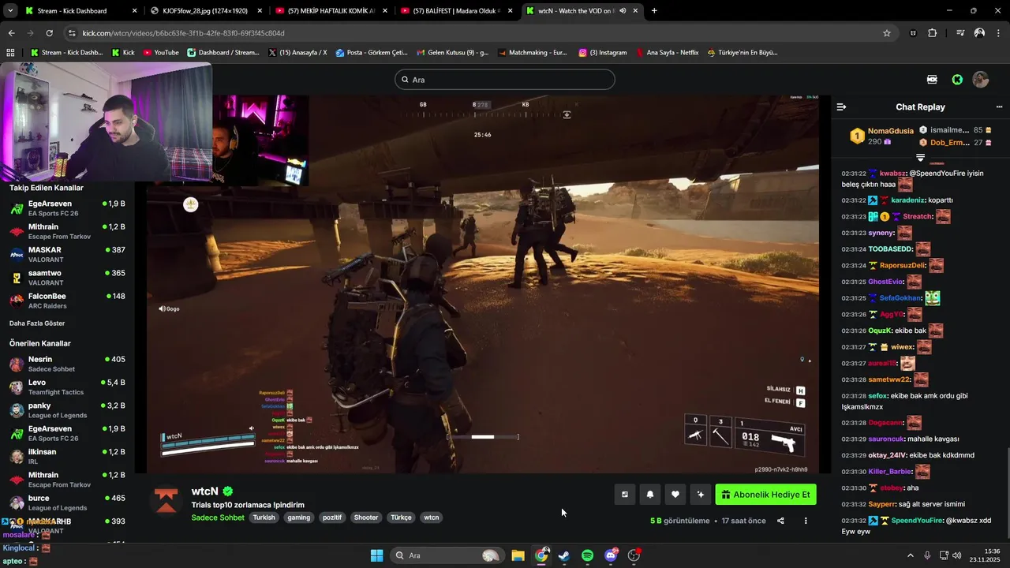This screenshot has width=1010, height=568.
Task: Open Chat Replay options menu
Action: click(x=999, y=106)
